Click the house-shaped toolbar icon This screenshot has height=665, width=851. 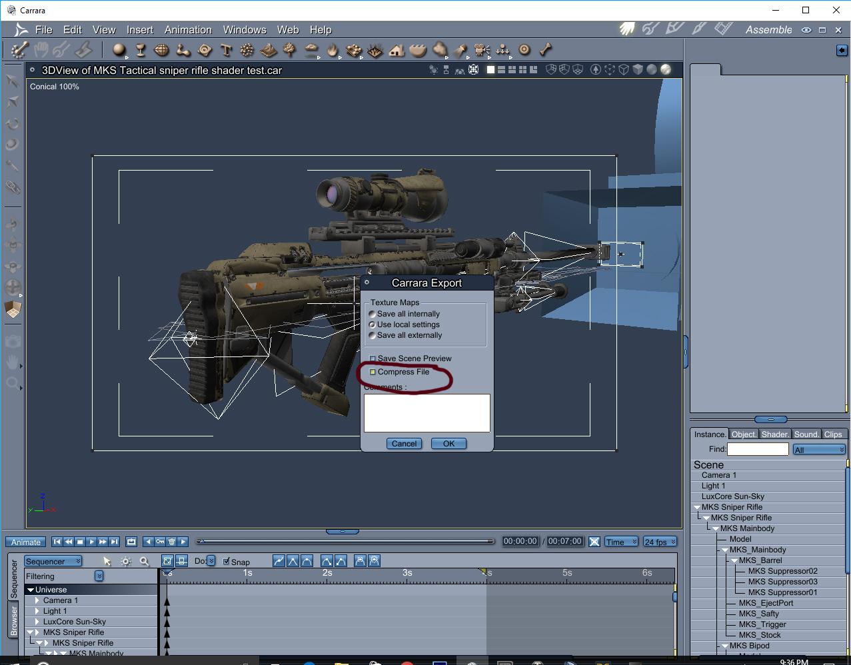[397, 50]
